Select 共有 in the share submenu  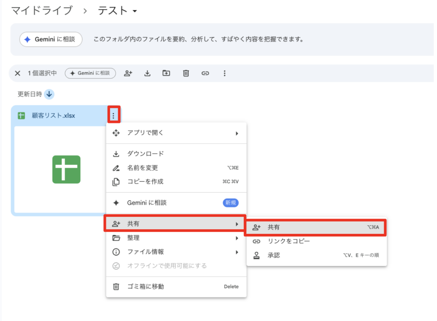316,228
